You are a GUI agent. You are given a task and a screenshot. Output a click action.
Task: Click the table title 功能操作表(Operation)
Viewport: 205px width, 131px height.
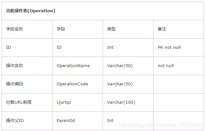click(31, 11)
